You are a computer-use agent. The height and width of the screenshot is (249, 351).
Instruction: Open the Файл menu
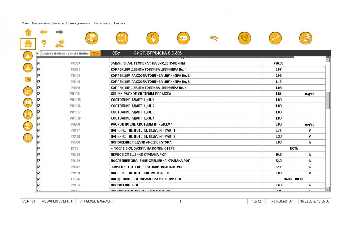click(x=26, y=23)
